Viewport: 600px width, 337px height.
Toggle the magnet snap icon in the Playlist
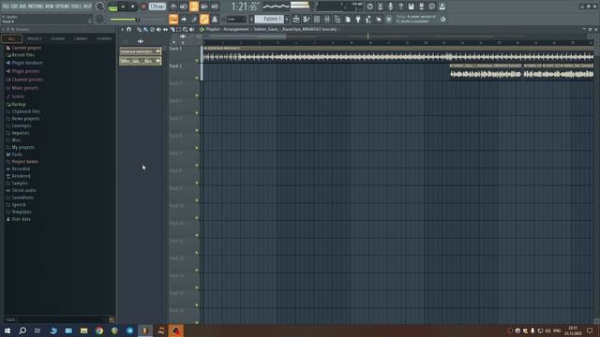click(129, 29)
